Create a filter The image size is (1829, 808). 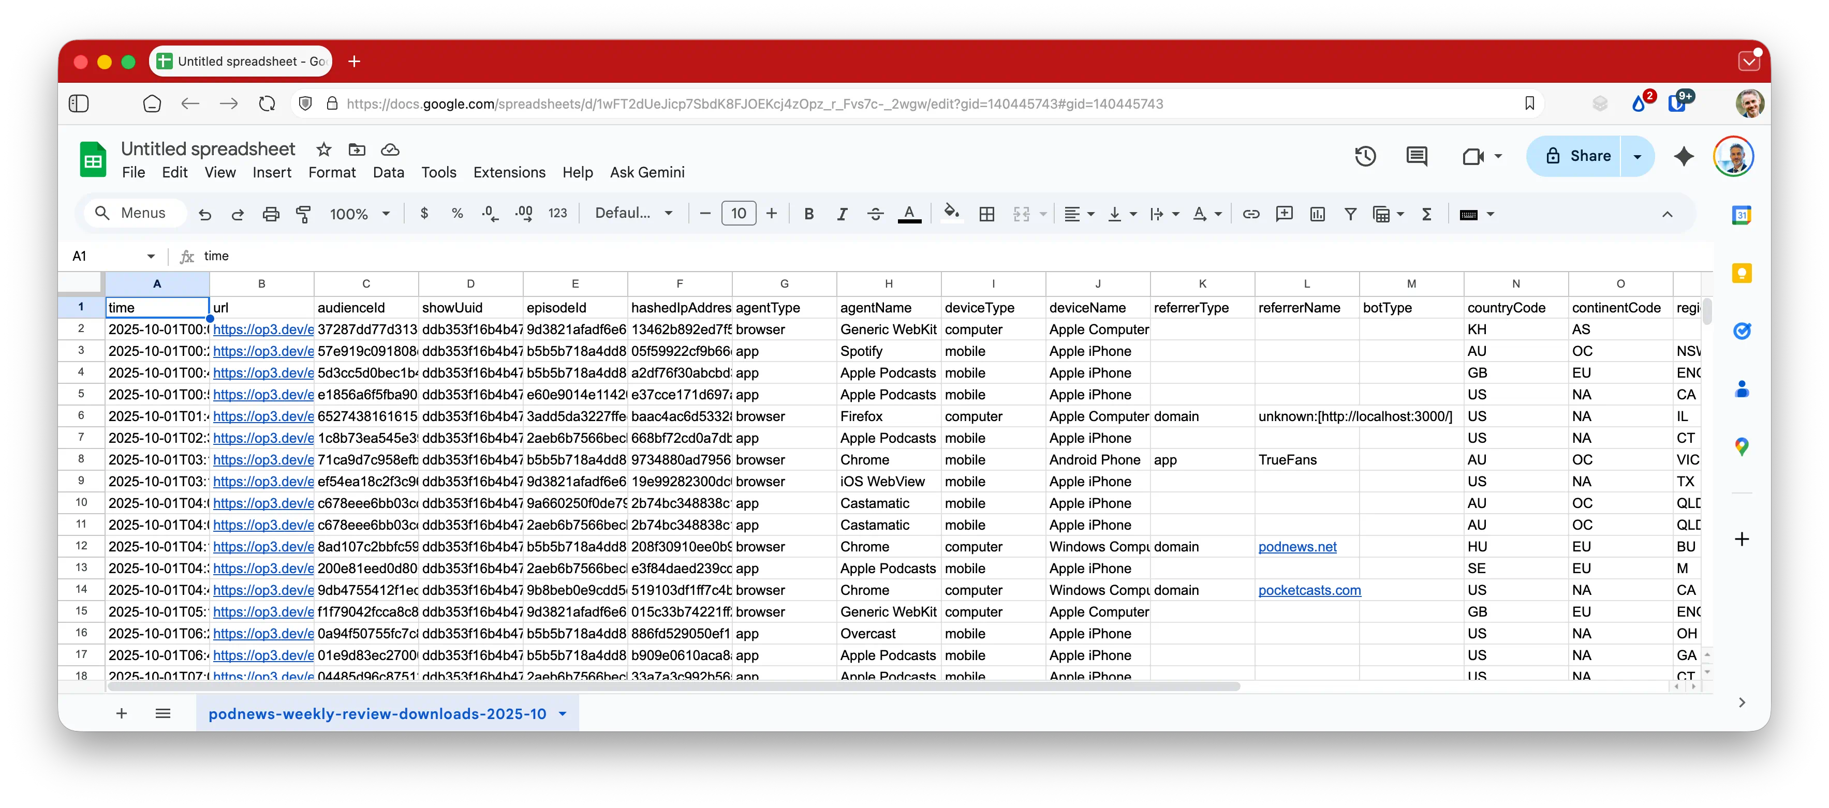(1350, 214)
